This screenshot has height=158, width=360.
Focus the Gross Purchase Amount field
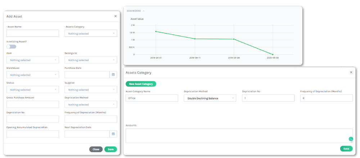click(x=32, y=105)
